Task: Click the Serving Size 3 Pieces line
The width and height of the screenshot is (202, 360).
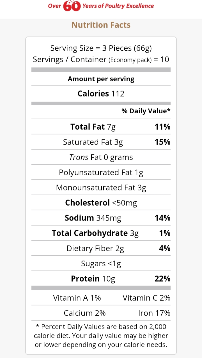Action: pos(101,48)
